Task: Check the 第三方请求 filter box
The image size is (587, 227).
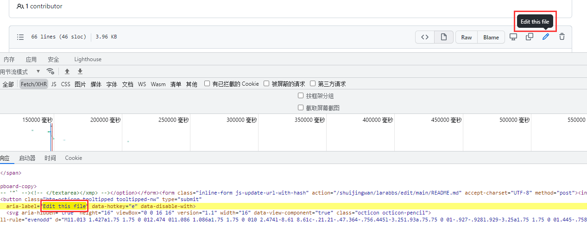Action: click(313, 84)
